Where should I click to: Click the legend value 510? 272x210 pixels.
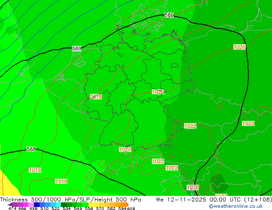45,208
